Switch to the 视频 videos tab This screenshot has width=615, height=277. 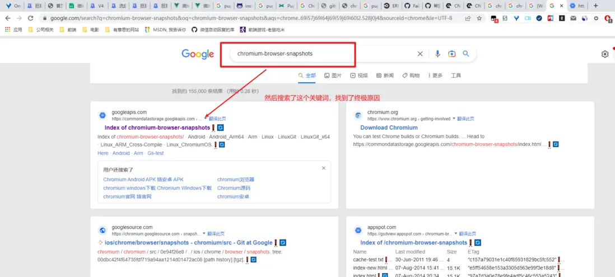359,76
